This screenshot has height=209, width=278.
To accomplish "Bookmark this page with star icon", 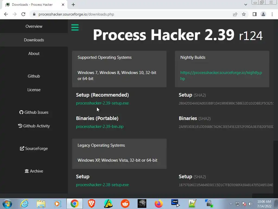I will coord(244,14).
